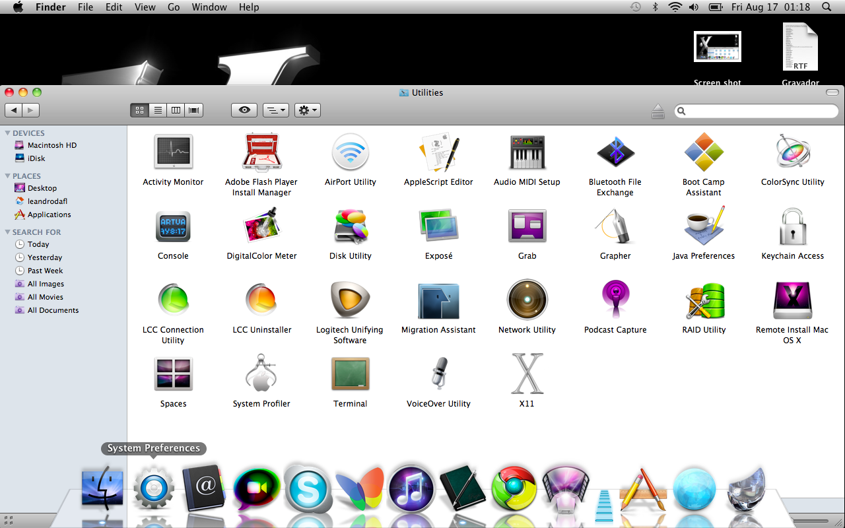This screenshot has width=845, height=528.
Task: Collapse the SEARCH FOR sidebar section
Action: click(x=7, y=232)
